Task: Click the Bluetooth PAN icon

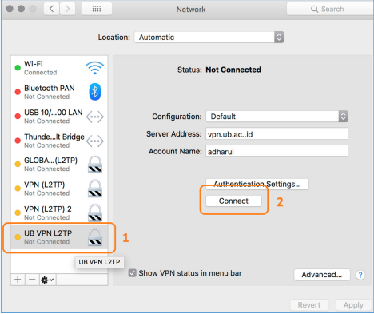Action: click(95, 92)
